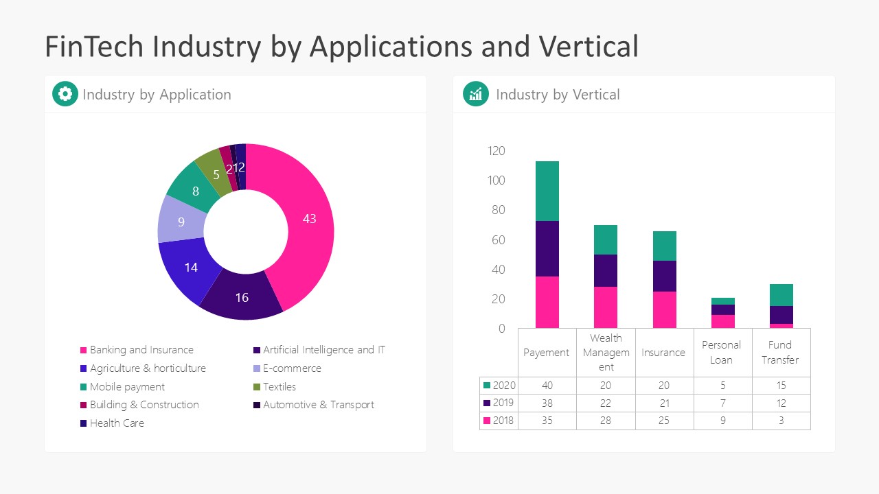Select the E-commerce segment labeled 9
The image size is (879, 494).
coord(181,222)
